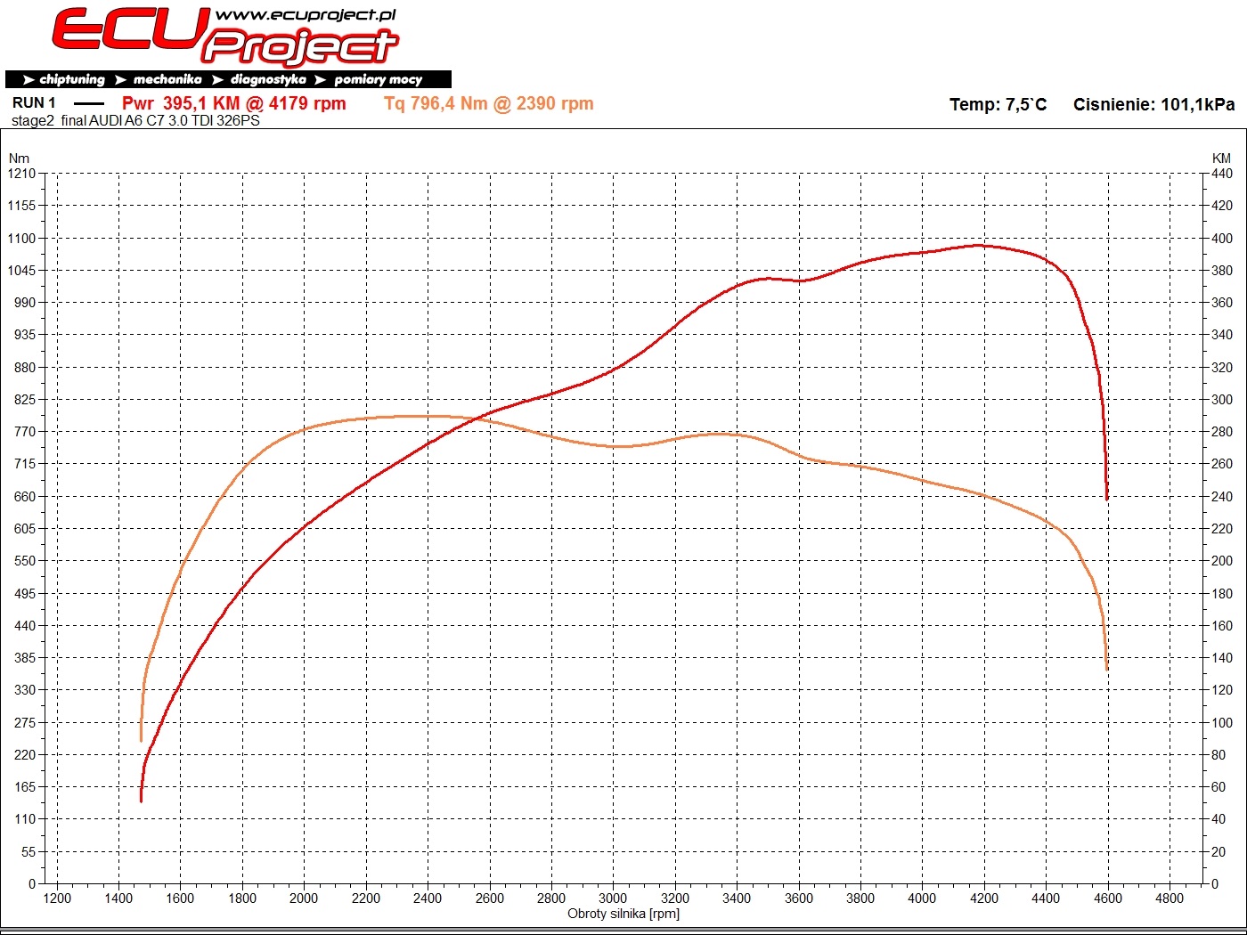Click the "RUN 1" legend label
The image size is (1247, 935).
[34, 102]
